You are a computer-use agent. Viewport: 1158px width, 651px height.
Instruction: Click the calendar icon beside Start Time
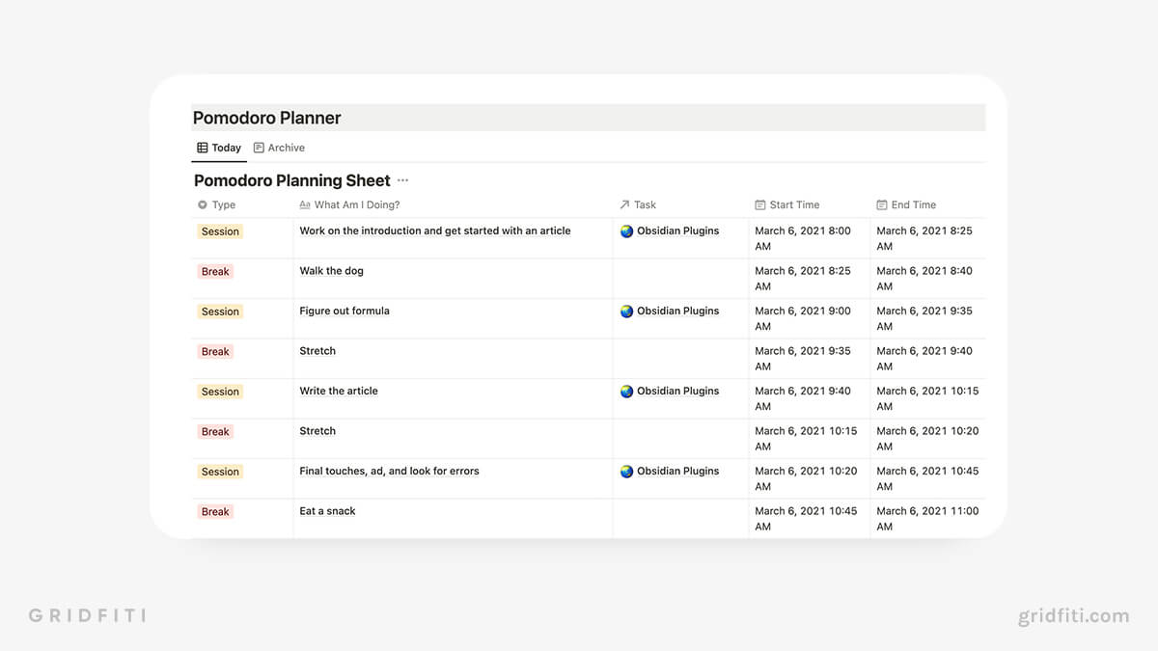pos(760,204)
